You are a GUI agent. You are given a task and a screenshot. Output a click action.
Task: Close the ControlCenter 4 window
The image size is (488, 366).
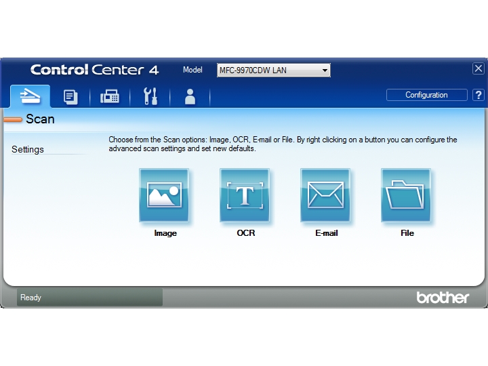click(479, 68)
